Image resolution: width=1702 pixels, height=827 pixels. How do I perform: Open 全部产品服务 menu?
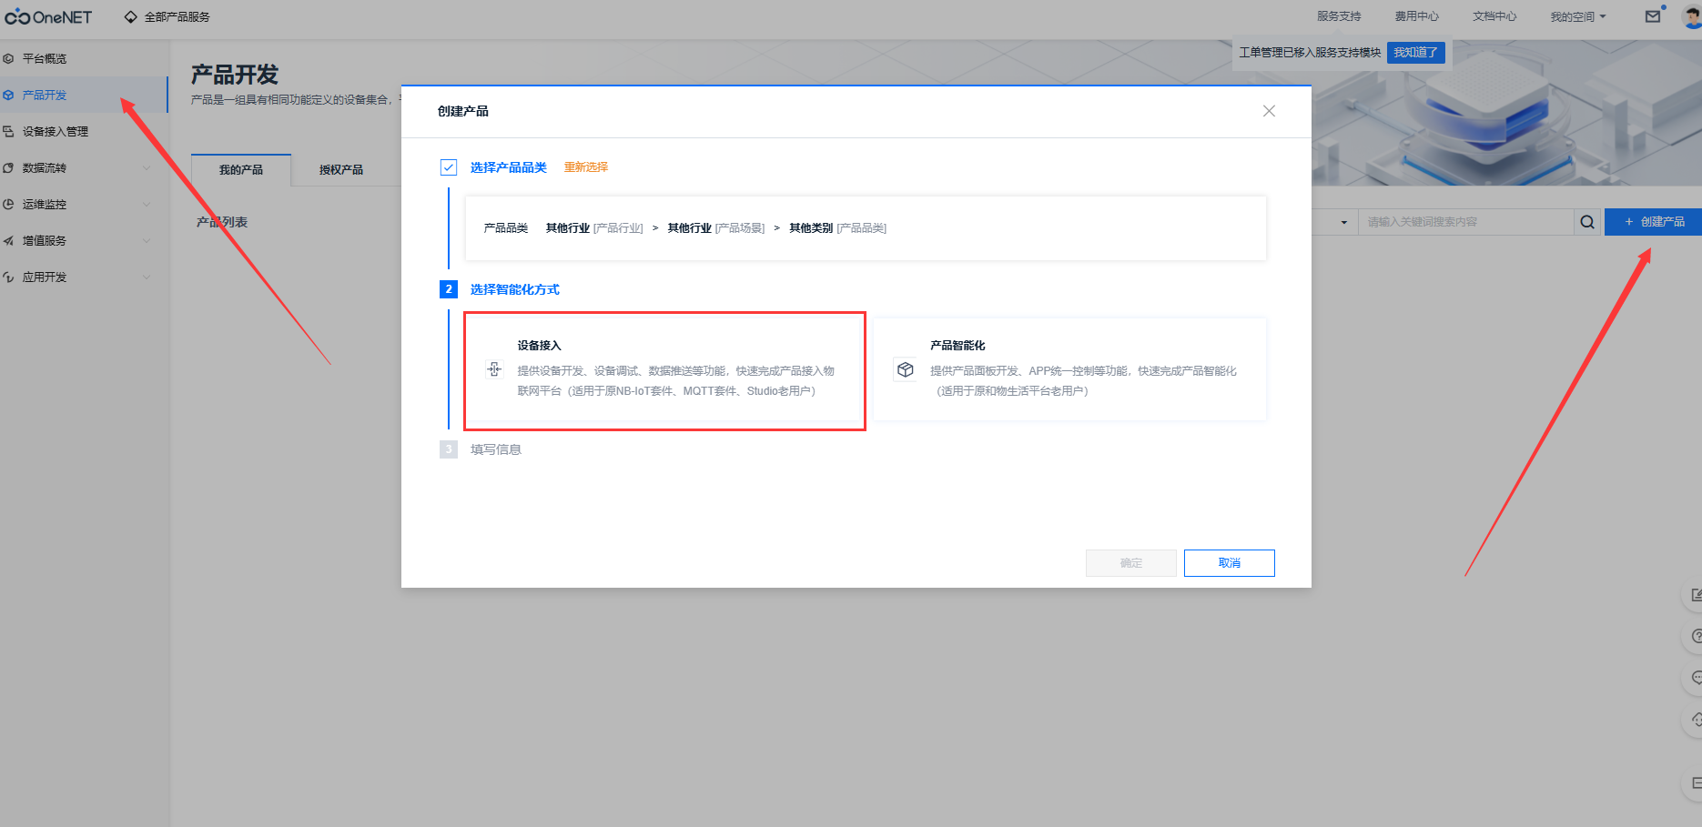pyautogui.click(x=167, y=17)
